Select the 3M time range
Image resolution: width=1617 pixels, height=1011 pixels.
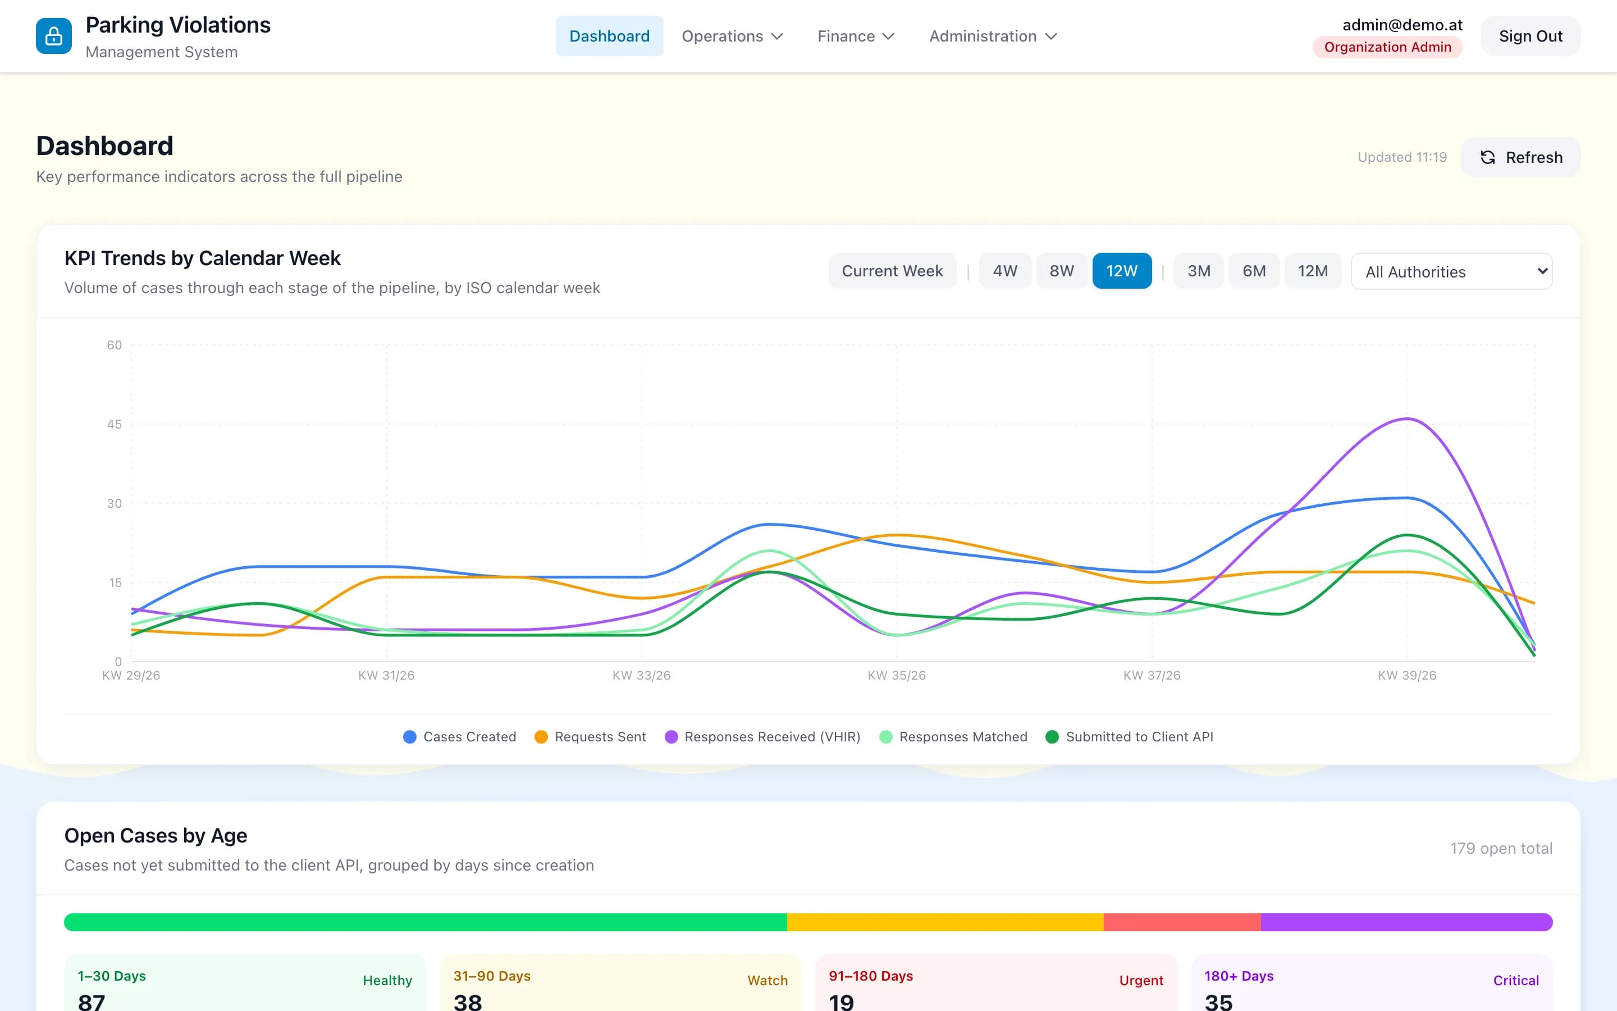1199,271
